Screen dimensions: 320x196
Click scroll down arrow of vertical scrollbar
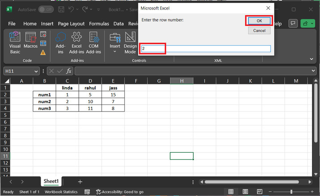click(x=316, y=174)
